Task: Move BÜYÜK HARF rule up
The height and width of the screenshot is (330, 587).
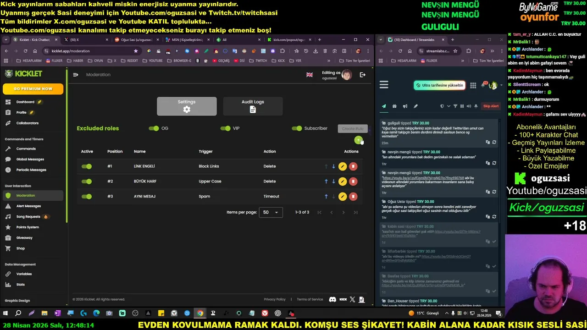Action: (x=326, y=181)
